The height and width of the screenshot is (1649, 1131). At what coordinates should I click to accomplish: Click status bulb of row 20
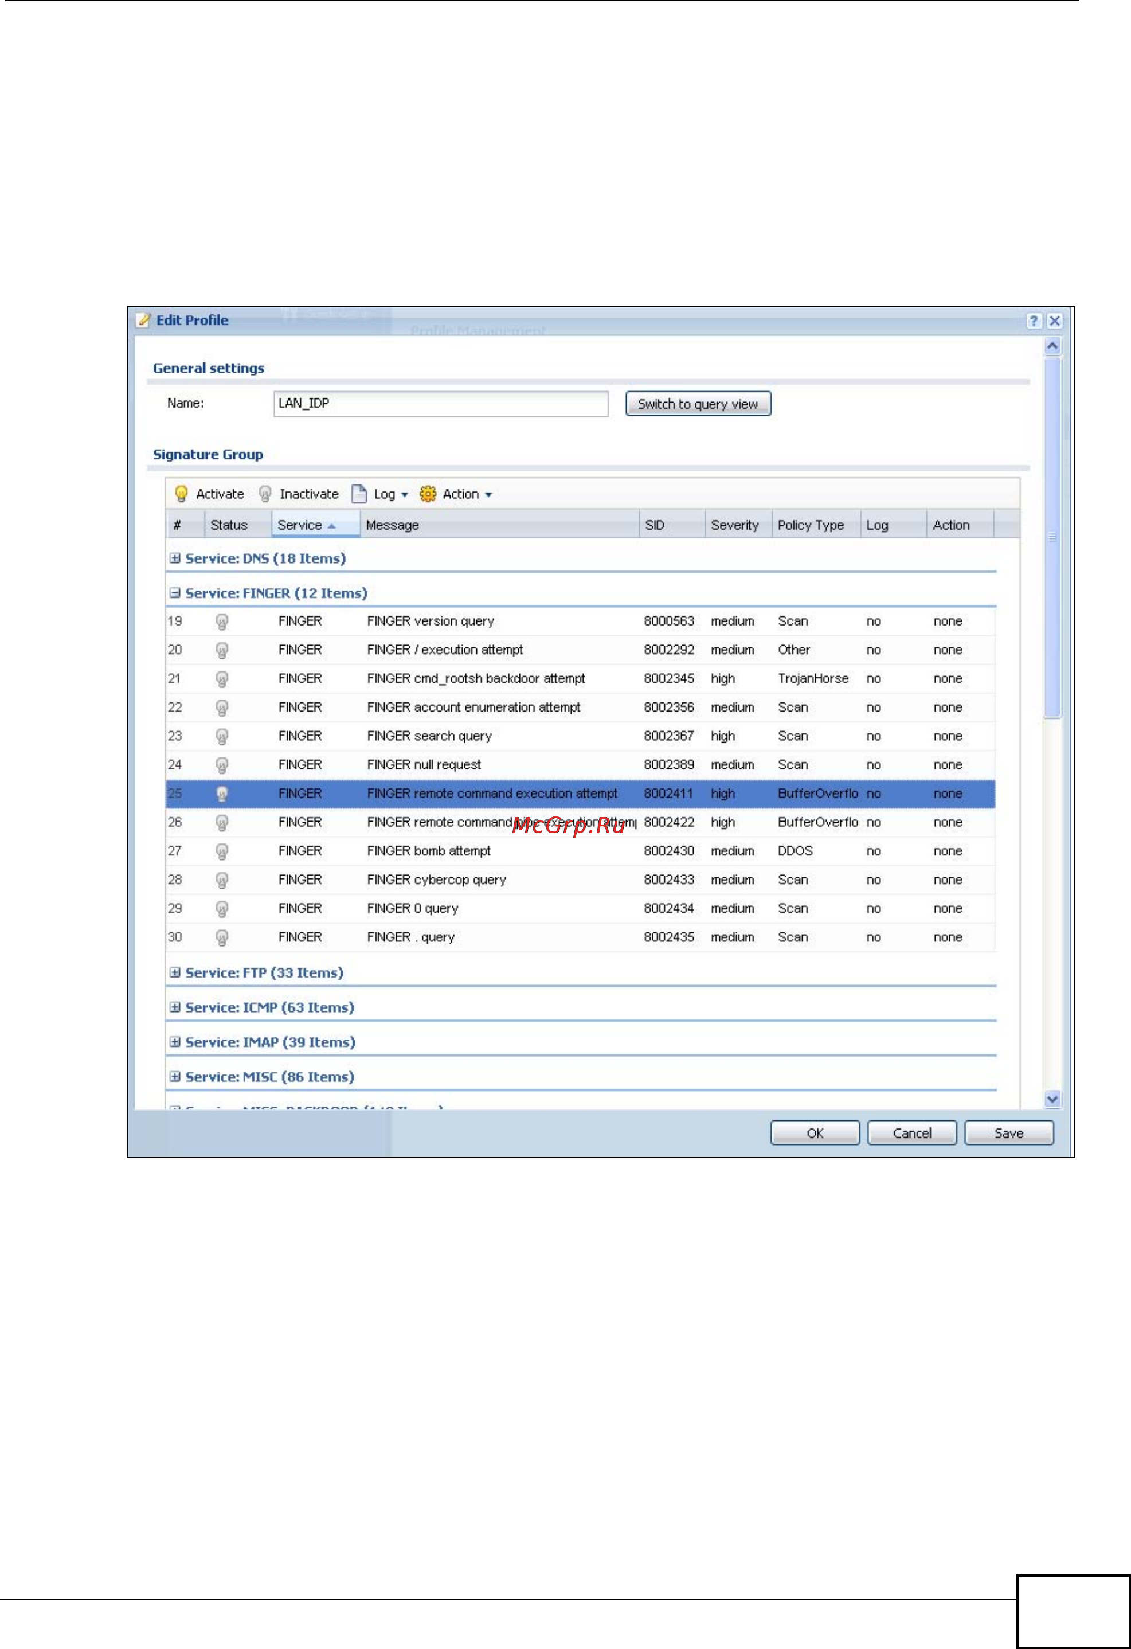(x=222, y=650)
